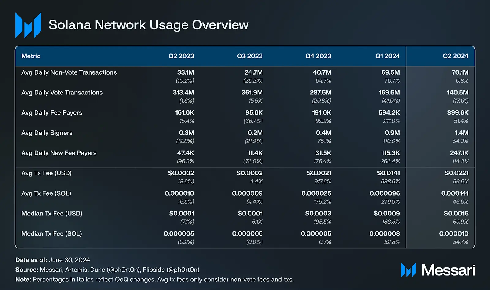Select the Q1 2024 column header
Screen dimensions: 490x290
click(x=387, y=56)
